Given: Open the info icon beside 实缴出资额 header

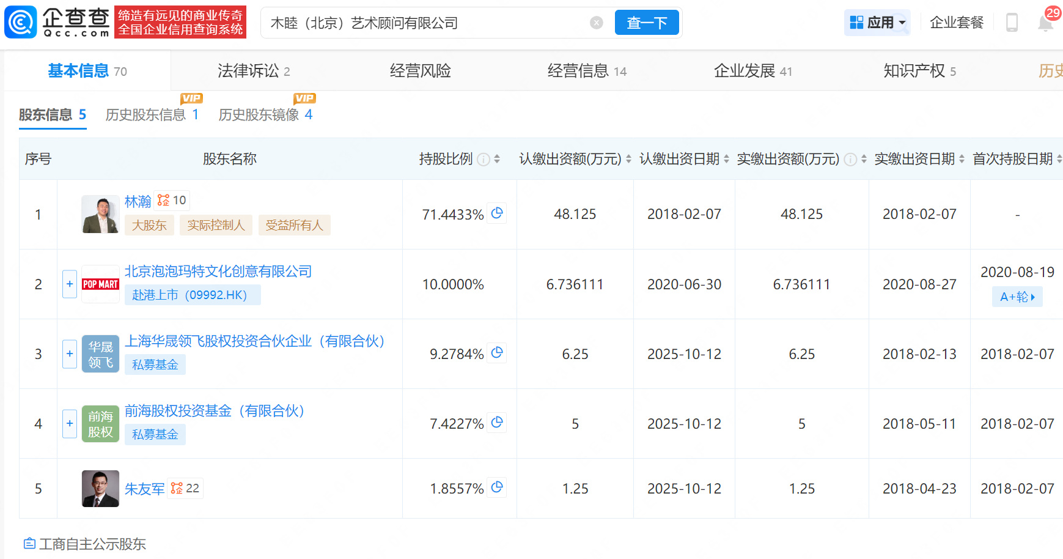Looking at the screenshot, I should pos(850,160).
